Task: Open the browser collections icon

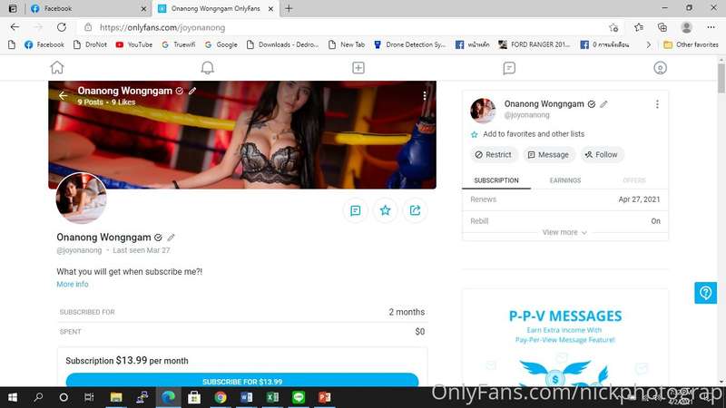Action: (x=662, y=27)
